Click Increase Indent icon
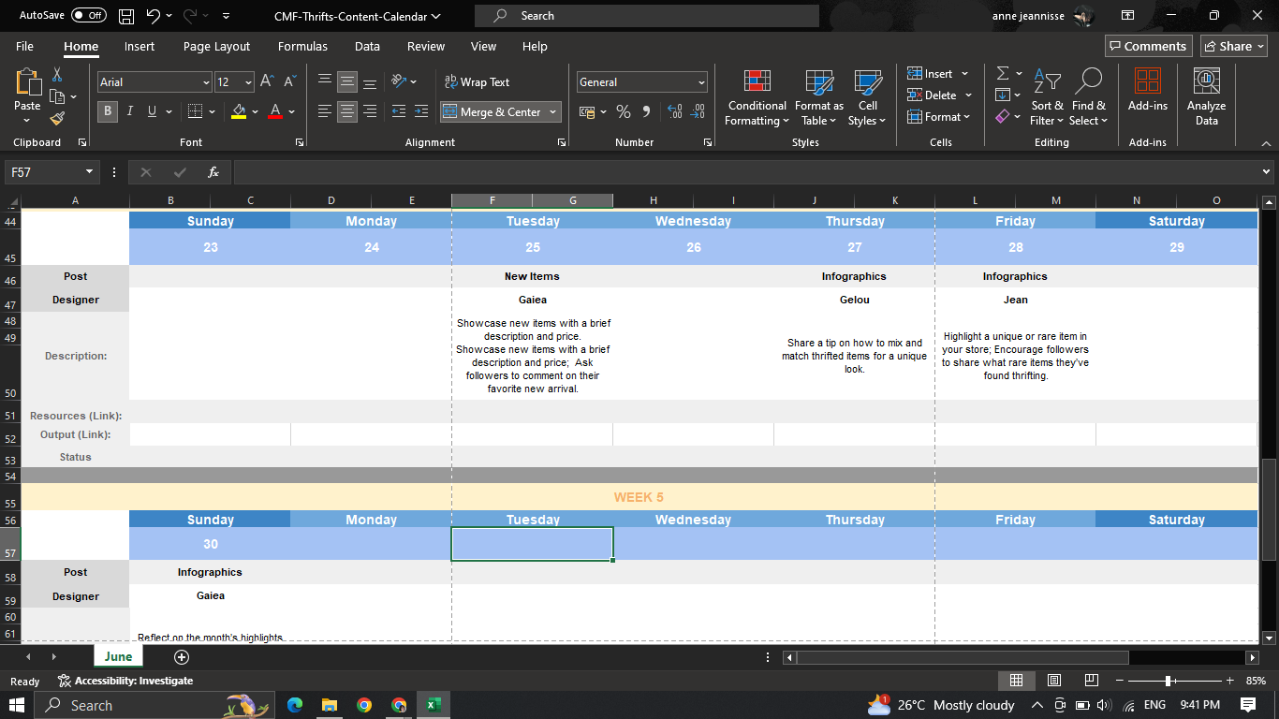Screen dimensions: 1279x719 (x=421, y=111)
